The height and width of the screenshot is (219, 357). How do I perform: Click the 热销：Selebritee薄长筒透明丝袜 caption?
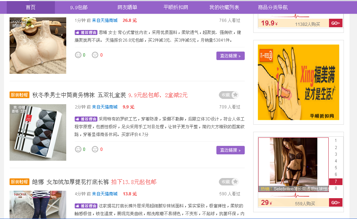tap(294, 189)
